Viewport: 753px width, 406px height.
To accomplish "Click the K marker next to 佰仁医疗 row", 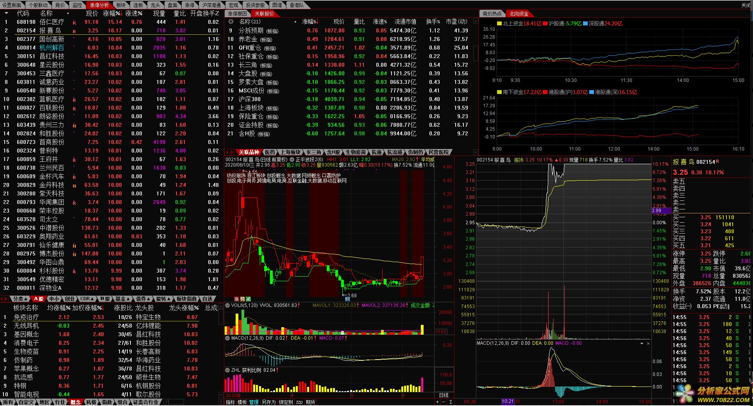I will click(74, 23).
